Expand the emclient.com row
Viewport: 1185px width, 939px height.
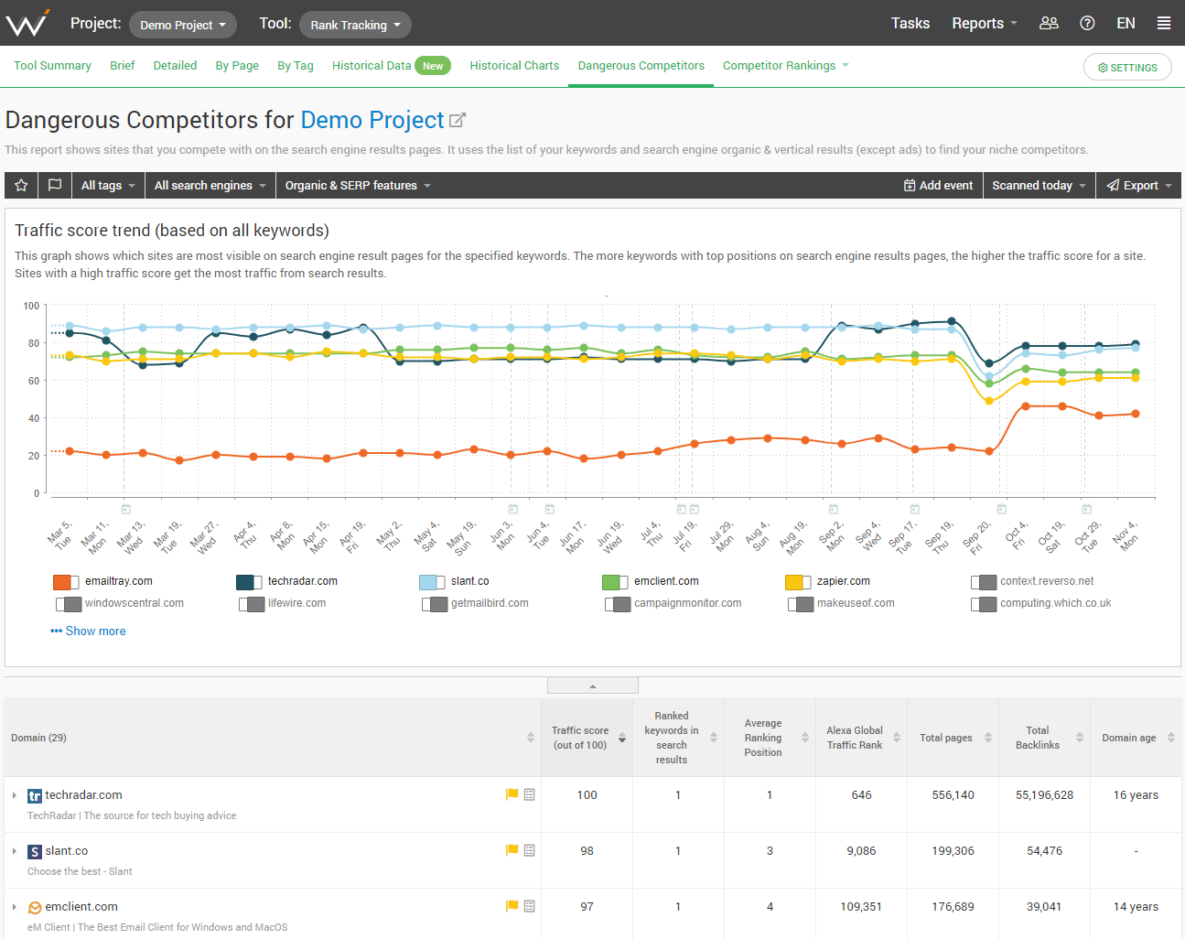click(15, 907)
